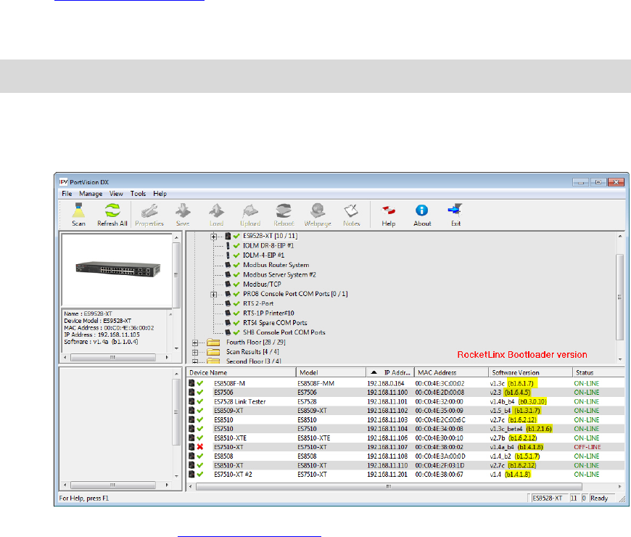Select the ES8509-XT device row
Viewport: 631px width, 537px height.
(405, 411)
